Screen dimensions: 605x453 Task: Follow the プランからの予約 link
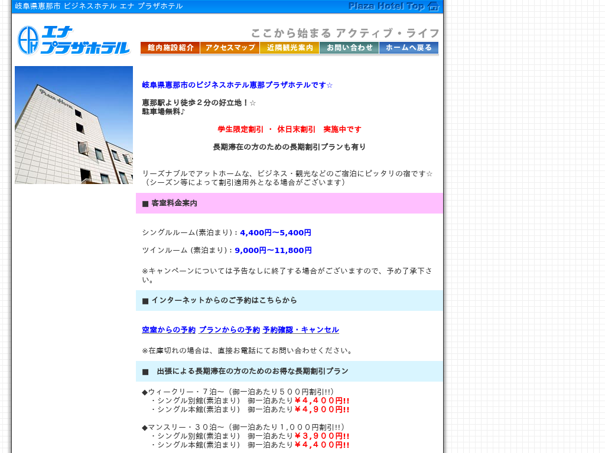tap(229, 330)
